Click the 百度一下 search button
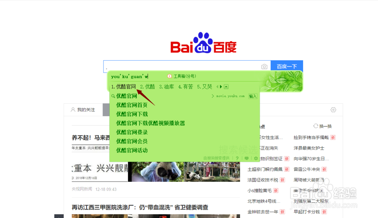The width and height of the screenshot is (378, 218). pos(287,66)
